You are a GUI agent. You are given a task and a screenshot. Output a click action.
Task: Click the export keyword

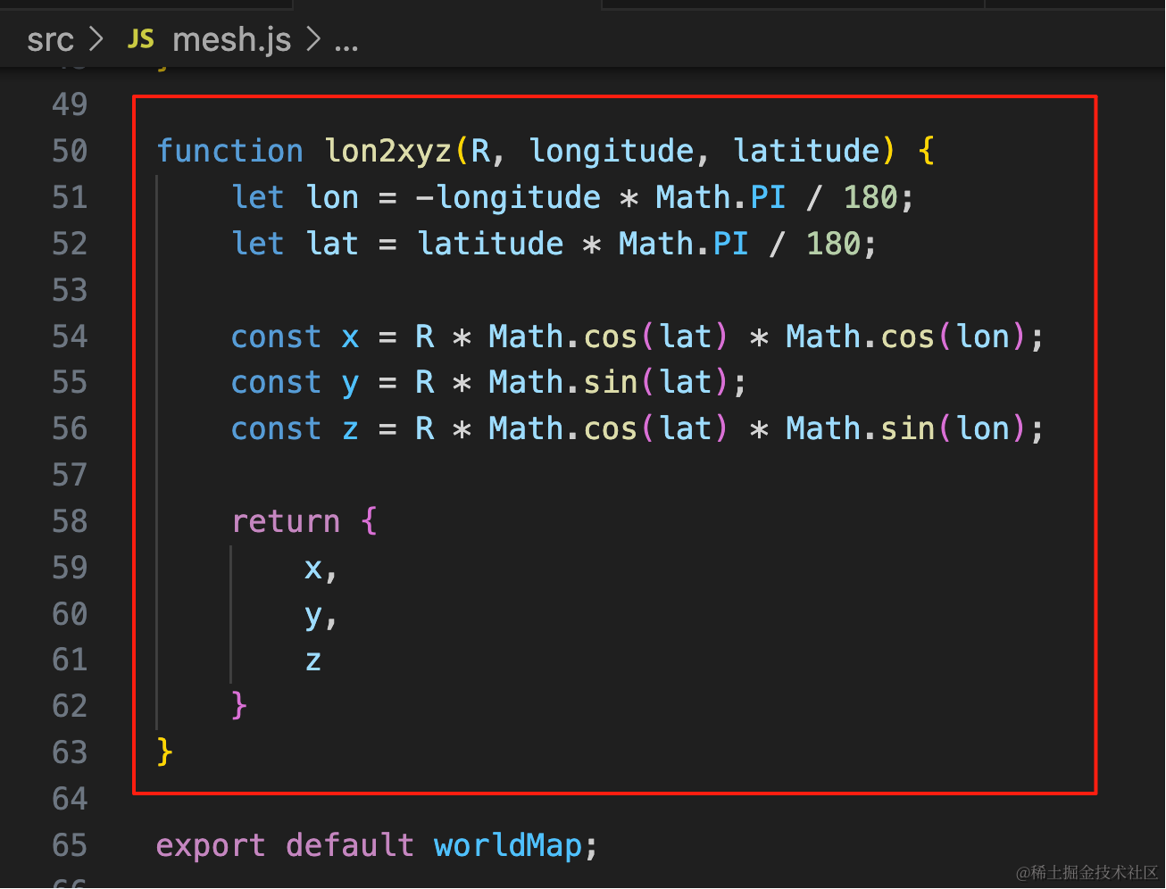tap(211, 846)
